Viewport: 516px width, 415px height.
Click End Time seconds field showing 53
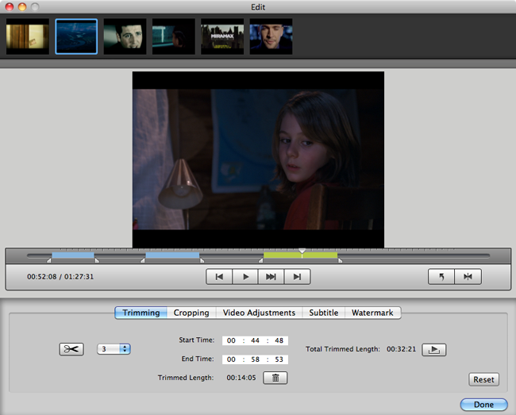pyautogui.click(x=279, y=359)
